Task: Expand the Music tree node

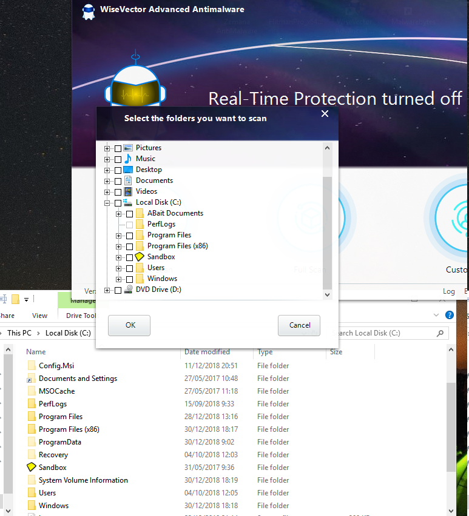Action: tap(107, 159)
